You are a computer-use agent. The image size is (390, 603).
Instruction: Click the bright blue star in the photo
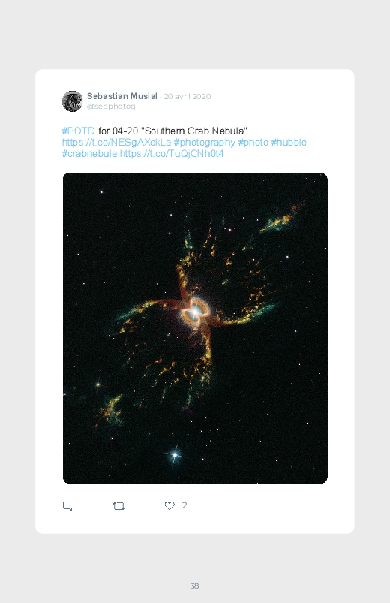[175, 455]
